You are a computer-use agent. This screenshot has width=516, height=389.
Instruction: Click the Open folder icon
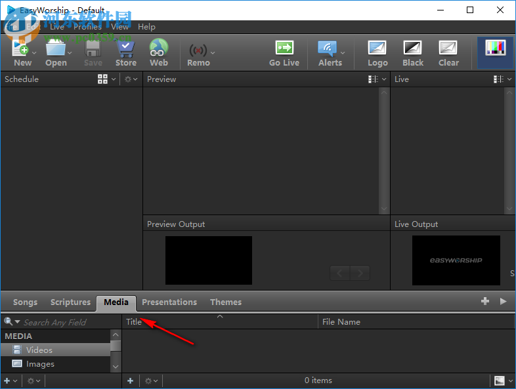tap(56, 48)
